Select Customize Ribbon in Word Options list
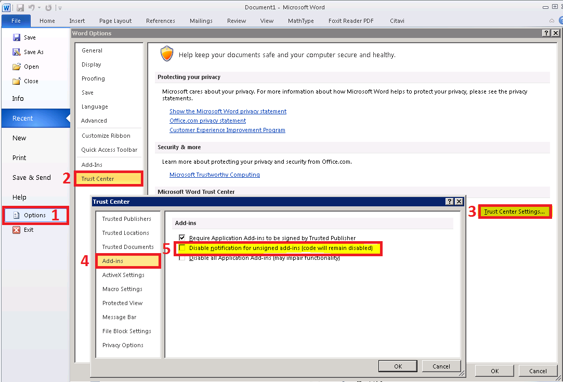563x382 pixels. coord(106,136)
